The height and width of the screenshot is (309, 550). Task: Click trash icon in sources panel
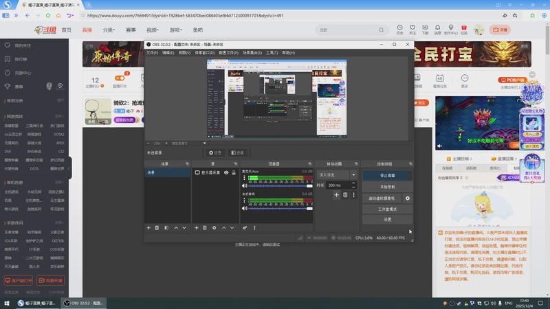[x=205, y=227]
